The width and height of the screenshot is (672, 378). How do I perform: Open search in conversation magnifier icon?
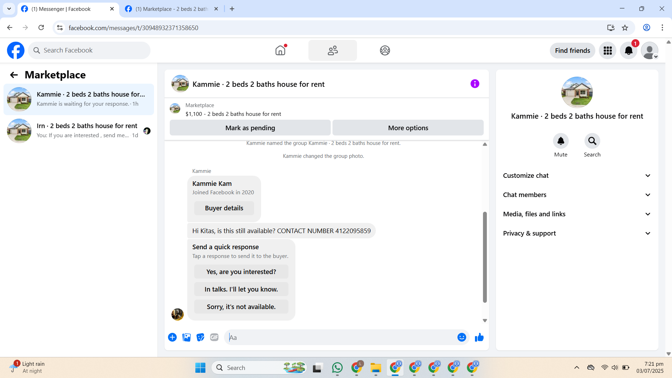coord(592,141)
